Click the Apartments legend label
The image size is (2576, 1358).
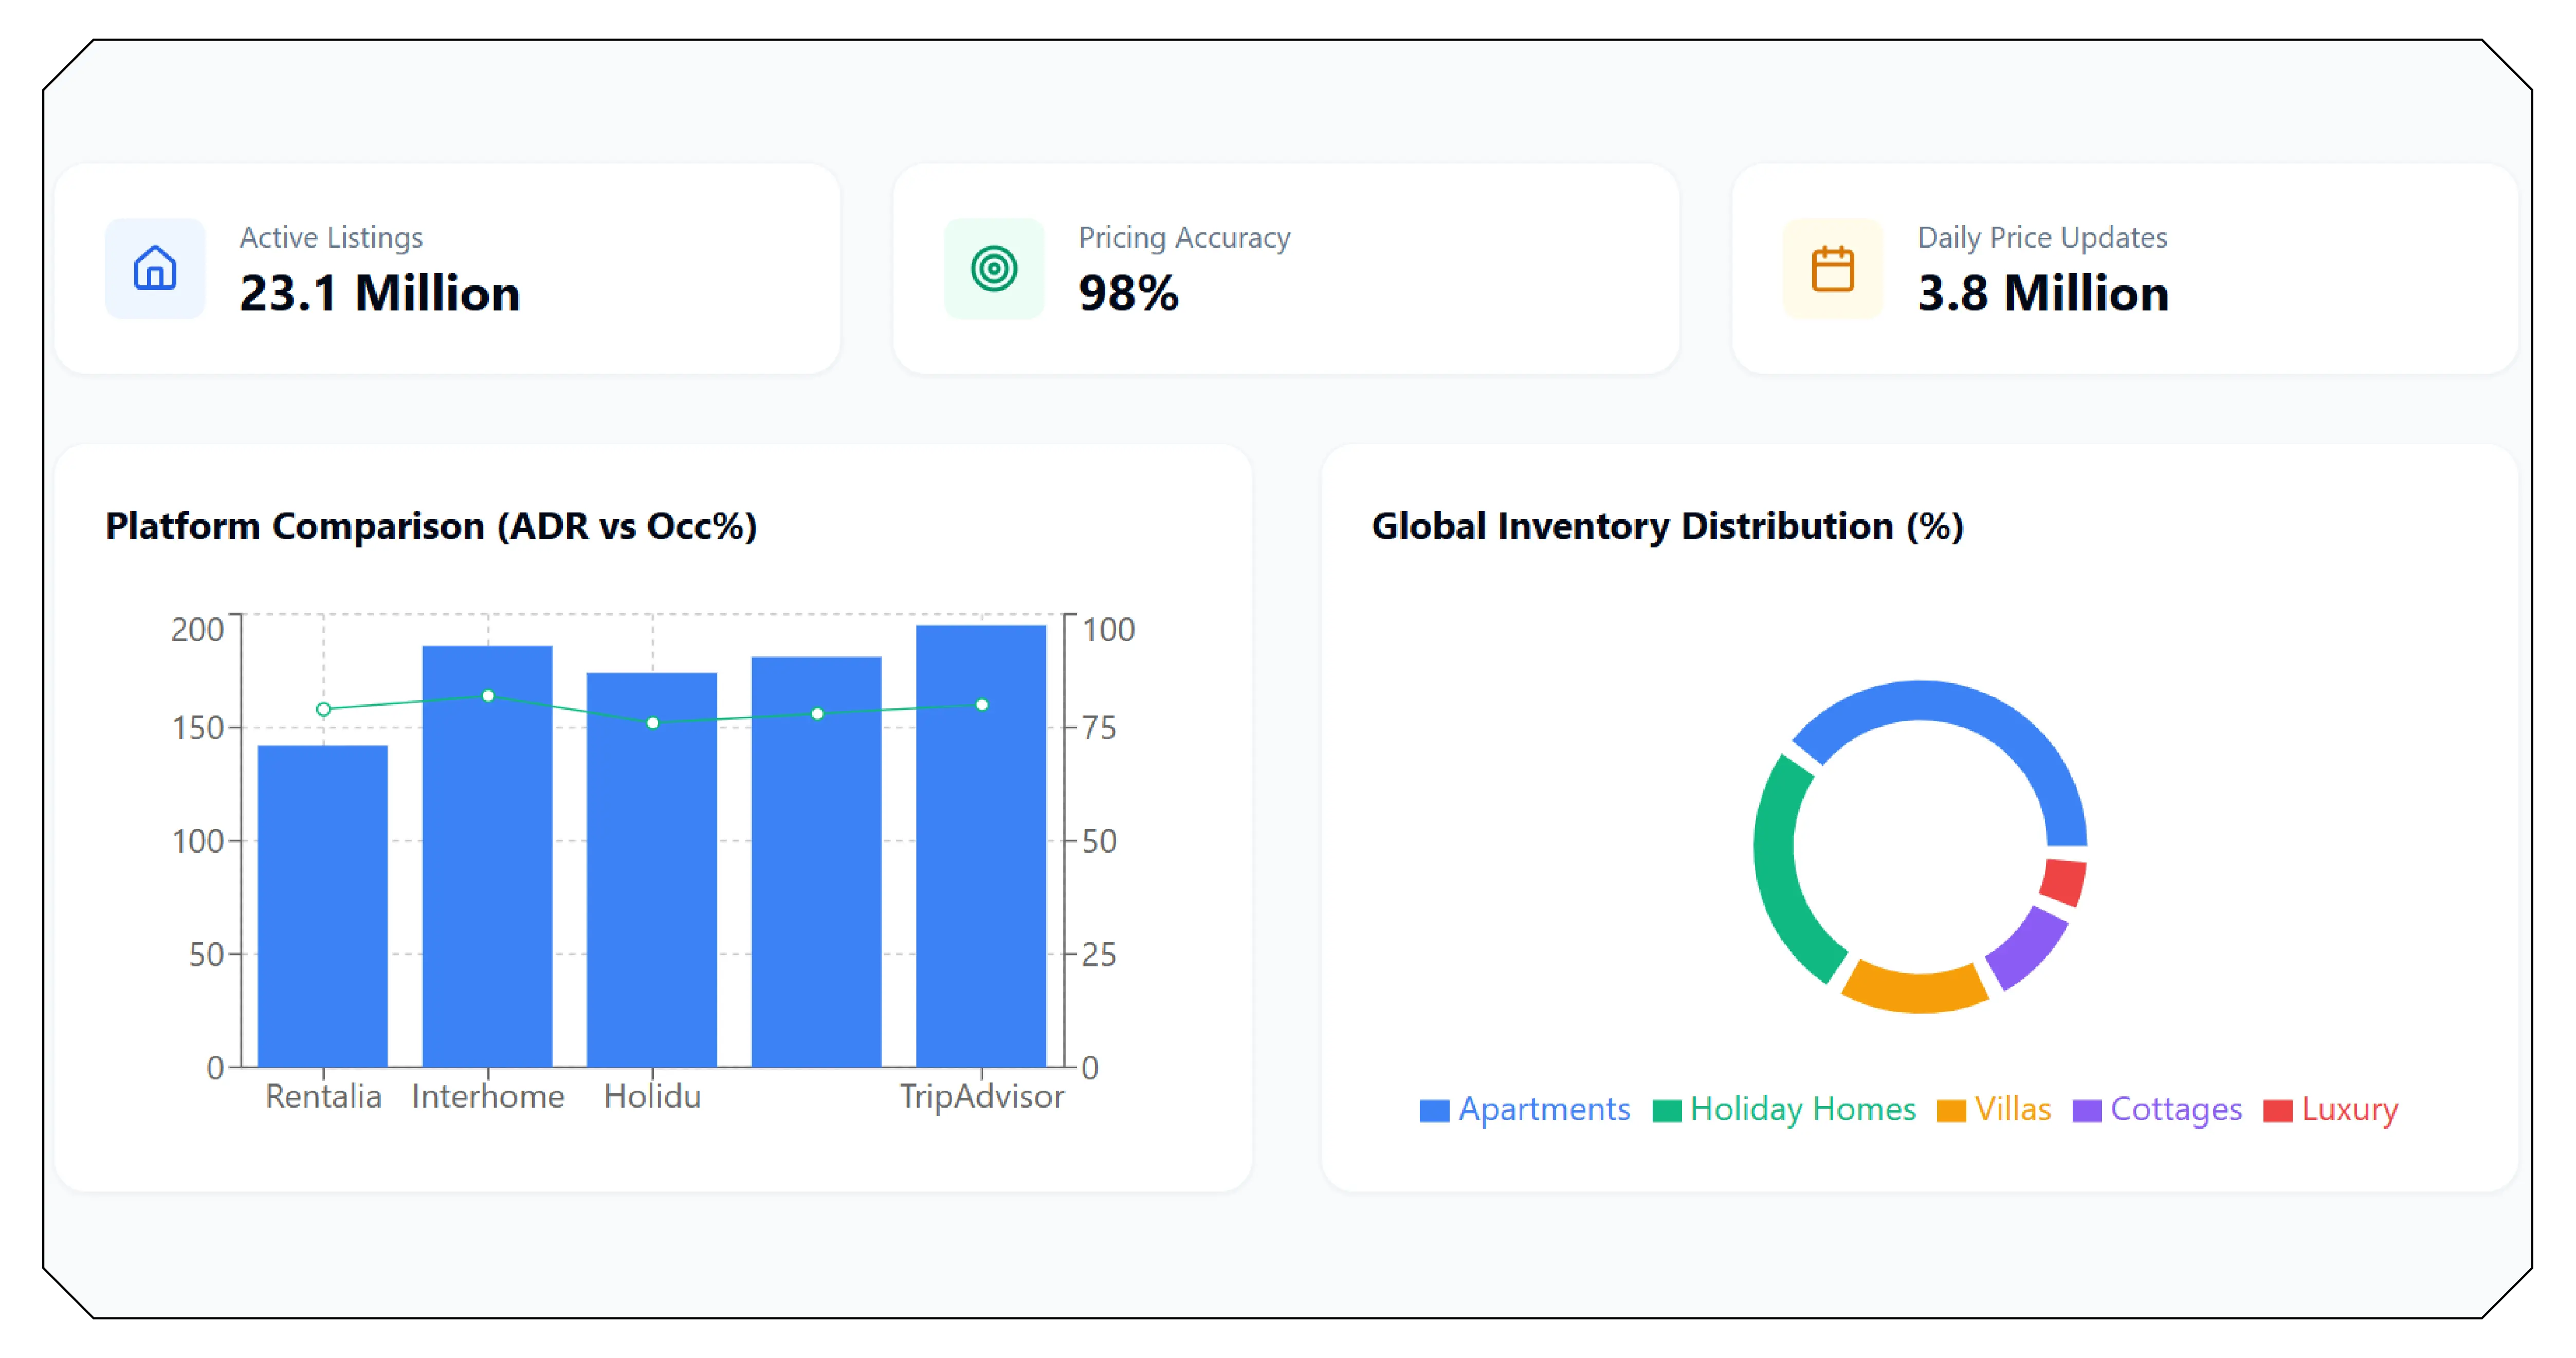(1544, 1110)
